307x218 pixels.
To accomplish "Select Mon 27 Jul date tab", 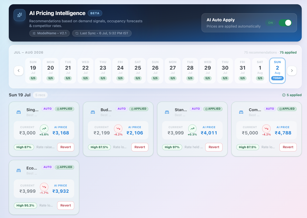I will point(173,71).
